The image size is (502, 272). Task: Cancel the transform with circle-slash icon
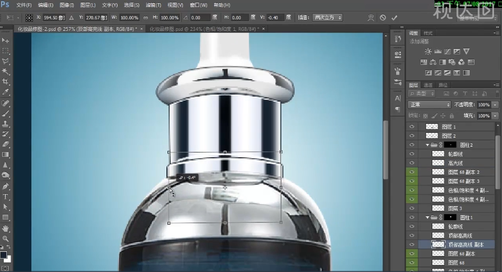[383, 18]
